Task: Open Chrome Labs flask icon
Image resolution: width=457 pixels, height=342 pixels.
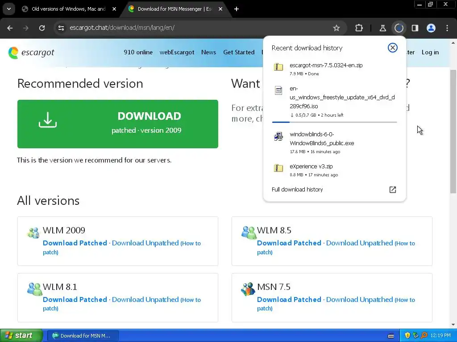Action: (x=382, y=28)
